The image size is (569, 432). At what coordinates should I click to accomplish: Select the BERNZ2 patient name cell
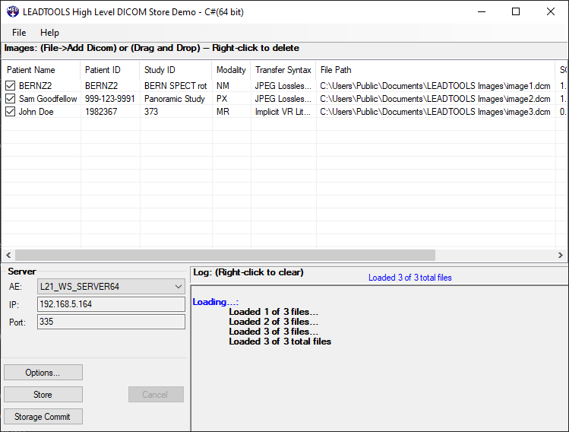point(35,86)
